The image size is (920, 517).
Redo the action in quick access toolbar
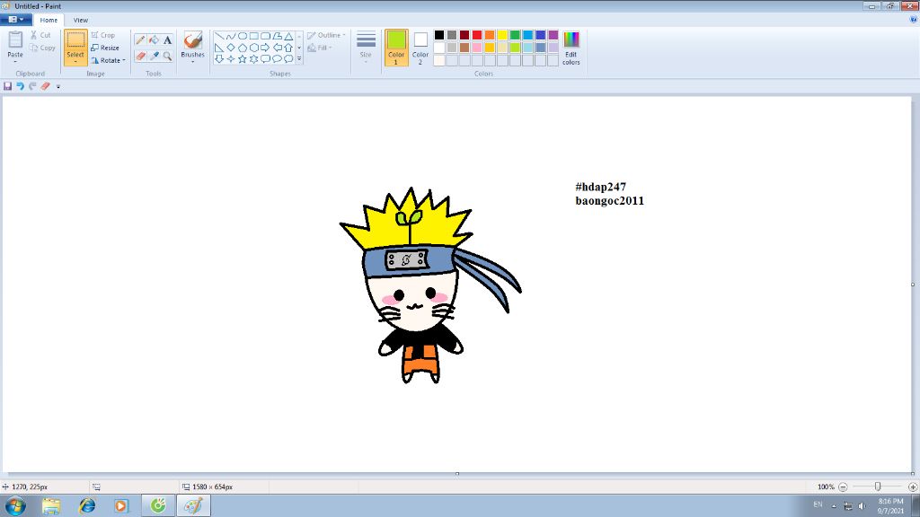click(33, 86)
